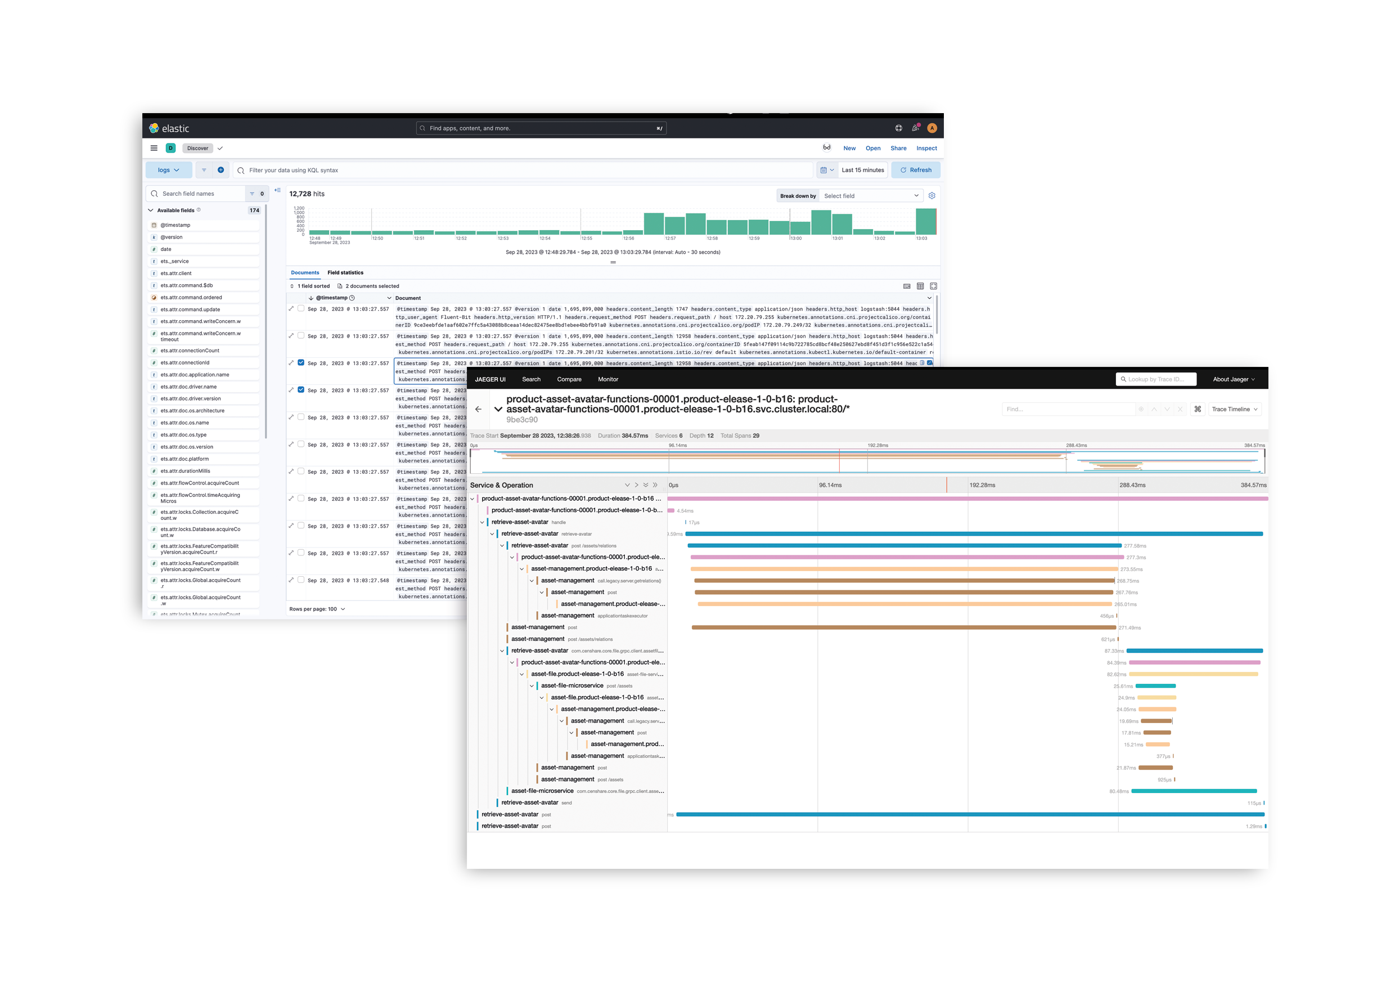Click the add filter plus icon

point(220,169)
